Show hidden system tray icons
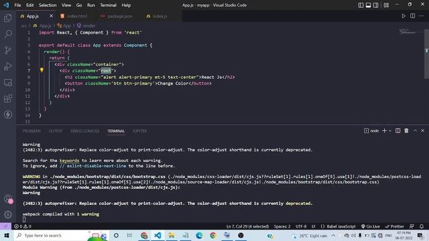The image size is (429, 241). 333,235
